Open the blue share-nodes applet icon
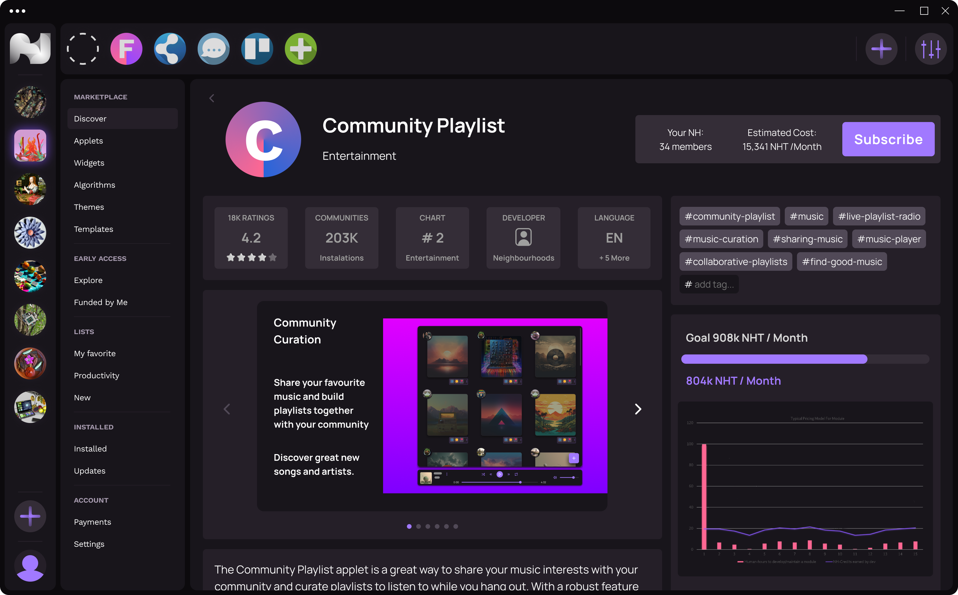Image resolution: width=958 pixels, height=595 pixels. 170,49
